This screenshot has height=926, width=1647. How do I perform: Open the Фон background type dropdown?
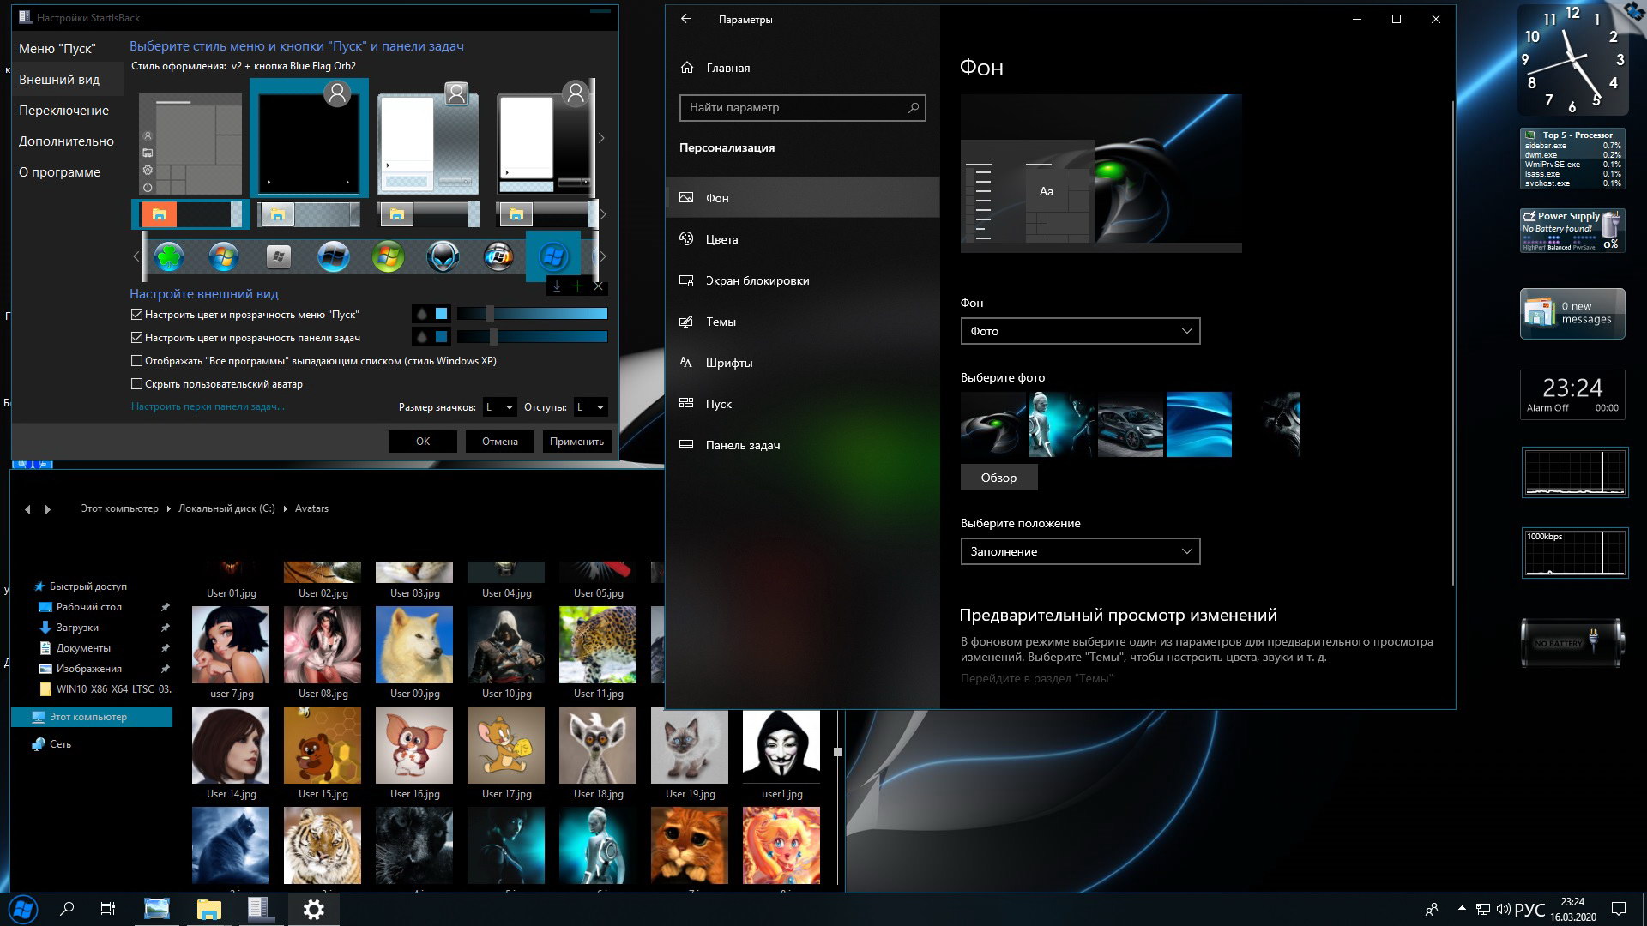(x=1080, y=331)
